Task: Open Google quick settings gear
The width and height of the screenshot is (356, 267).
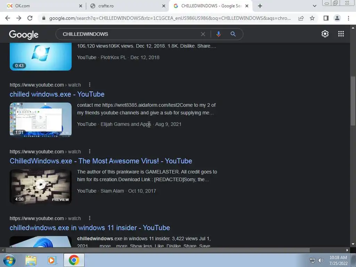Action: click(x=325, y=34)
